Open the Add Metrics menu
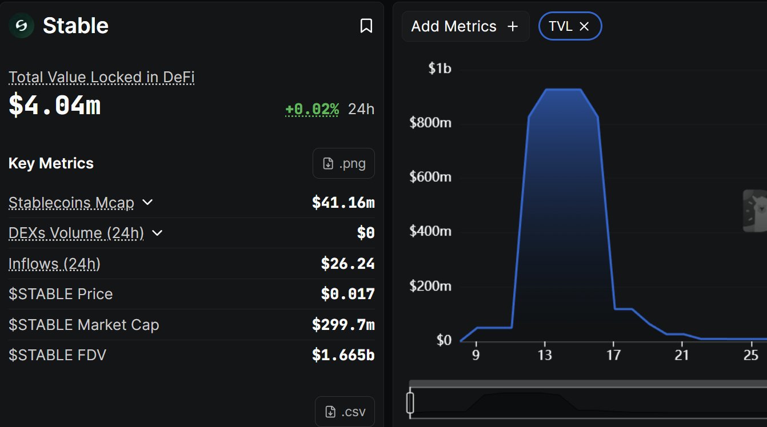767x427 pixels. pos(465,26)
